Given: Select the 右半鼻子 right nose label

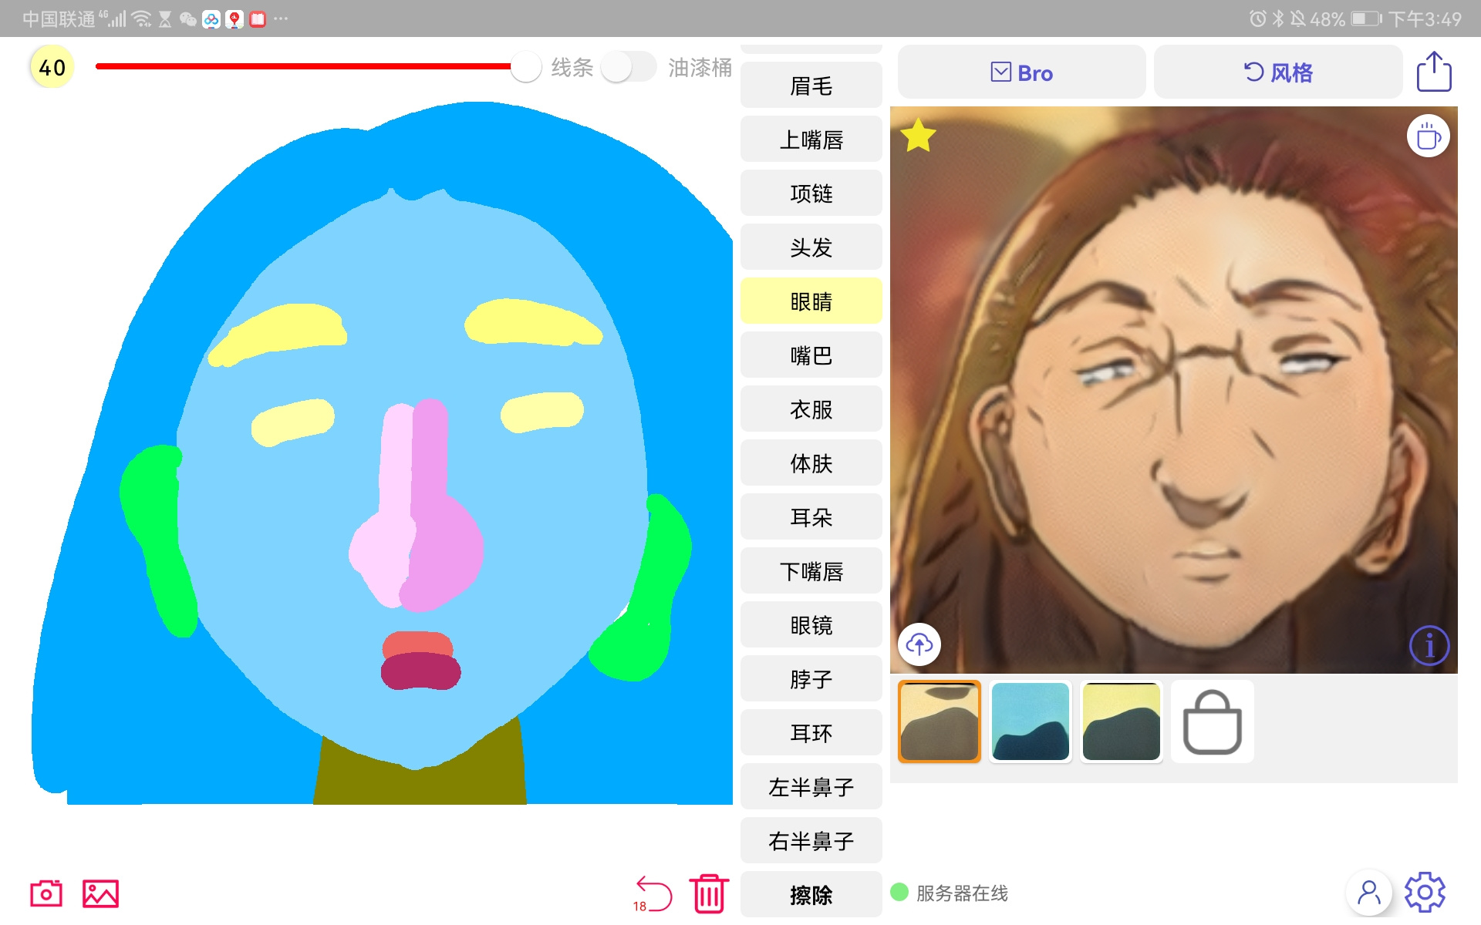Looking at the screenshot, I should tap(811, 841).
